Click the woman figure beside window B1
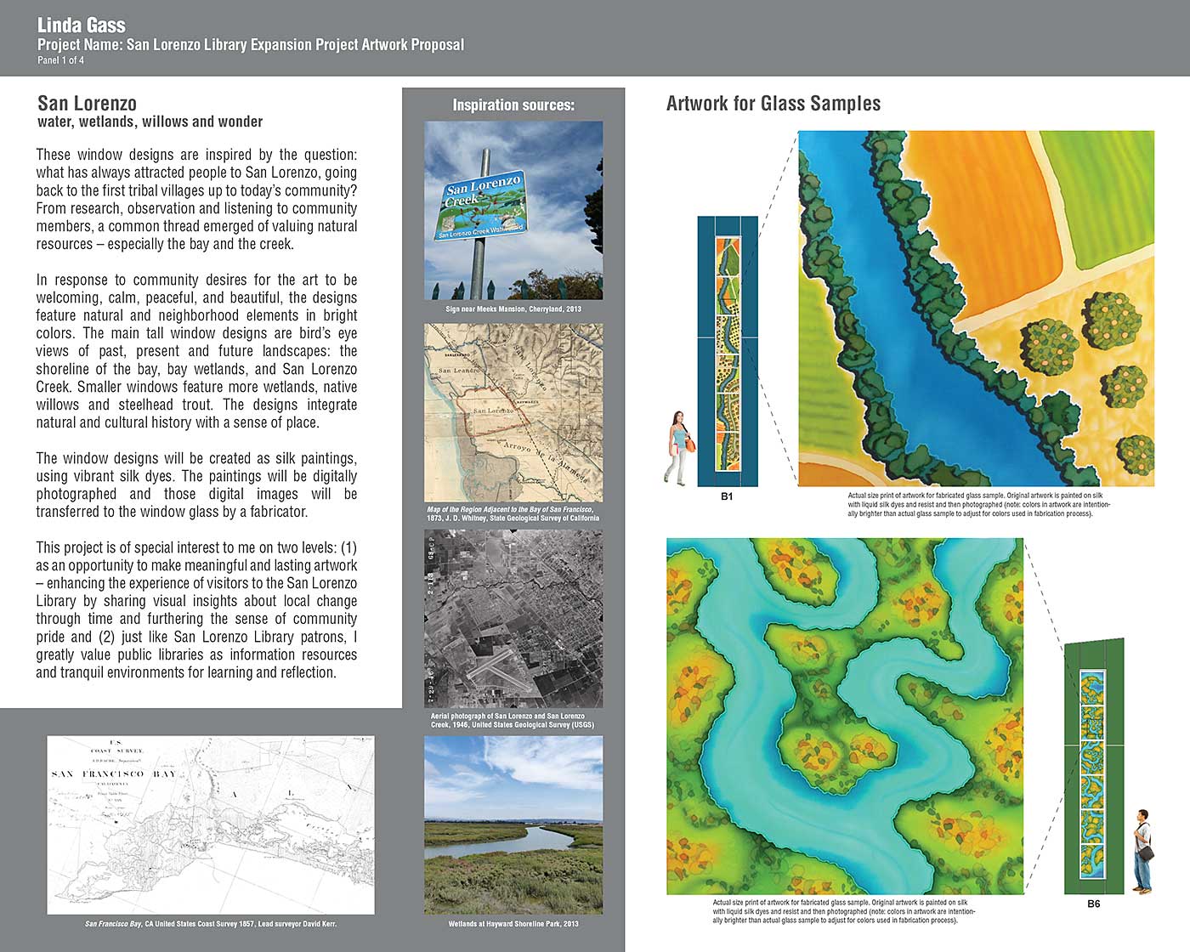 [678, 449]
